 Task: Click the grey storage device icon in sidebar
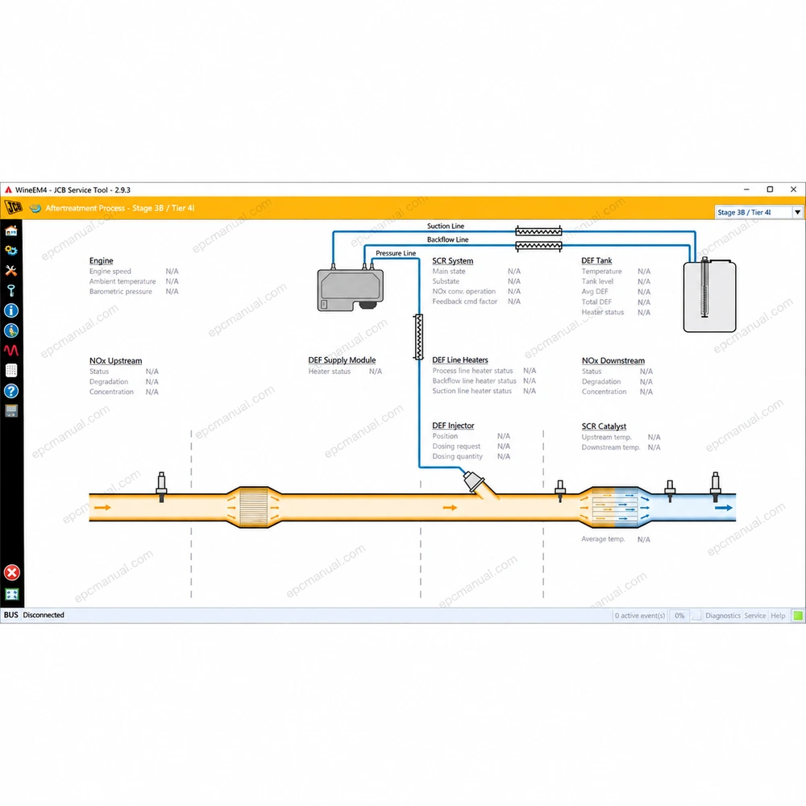click(11, 411)
